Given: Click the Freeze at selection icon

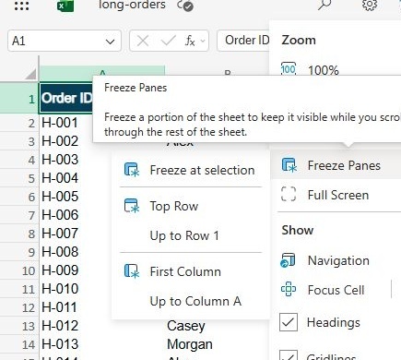Looking at the screenshot, I should click(x=132, y=170).
